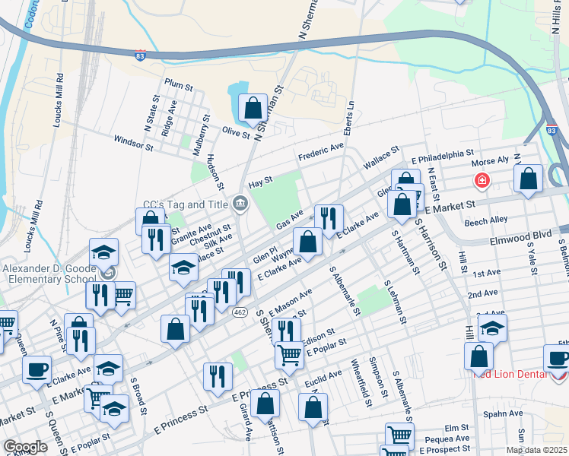Open the shopping cart marker left of Elm St
569x456 pixels.
(399, 435)
